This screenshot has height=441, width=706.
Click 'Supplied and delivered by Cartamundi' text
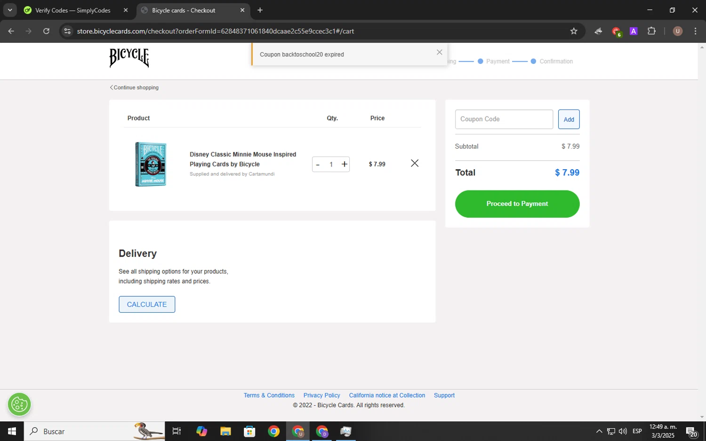(x=232, y=174)
